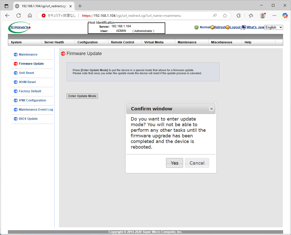Click the What's new monitor icon
The image size is (291, 235).
pos(244,27)
